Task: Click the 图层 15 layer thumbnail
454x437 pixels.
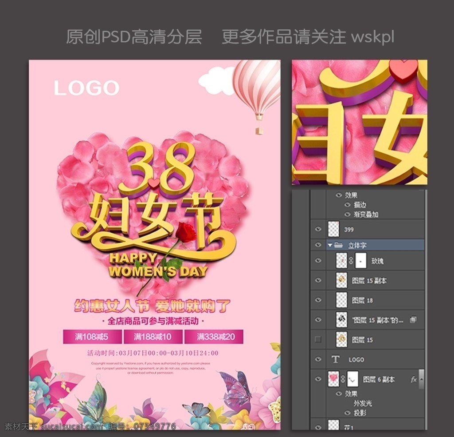Action: click(x=342, y=339)
